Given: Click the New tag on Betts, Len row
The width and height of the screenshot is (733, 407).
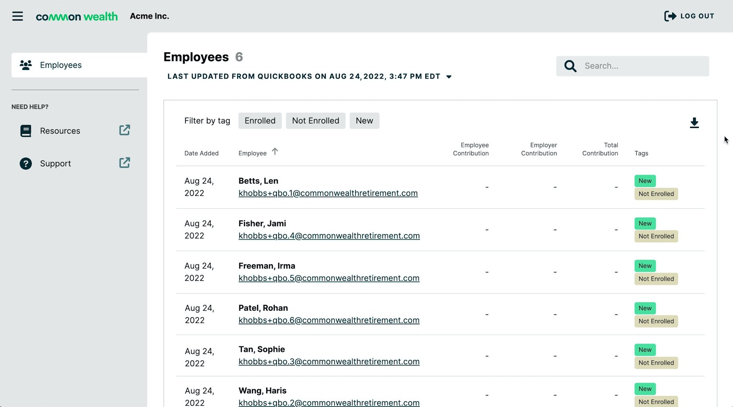Looking at the screenshot, I should coord(645,181).
